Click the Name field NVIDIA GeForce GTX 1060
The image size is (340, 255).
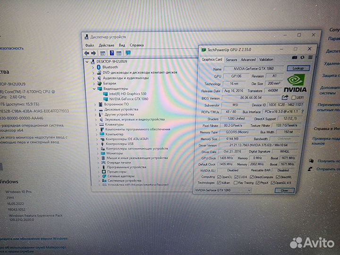(254, 68)
